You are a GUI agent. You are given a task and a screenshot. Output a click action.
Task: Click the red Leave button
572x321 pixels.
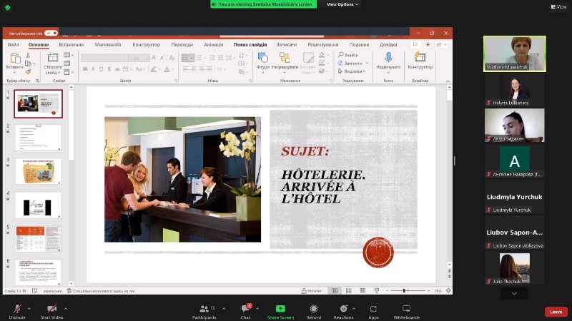coord(556,312)
